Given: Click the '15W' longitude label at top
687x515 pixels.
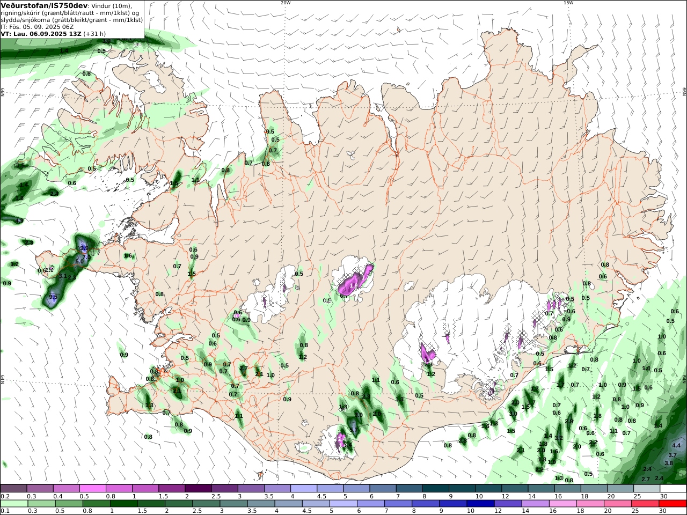Looking at the screenshot, I should (x=568, y=3).
